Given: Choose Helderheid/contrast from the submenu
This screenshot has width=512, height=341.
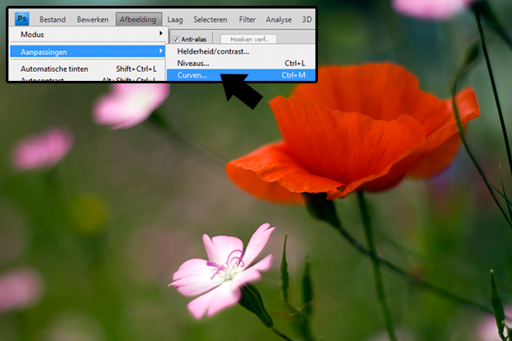Looking at the screenshot, I should (213, 51).
